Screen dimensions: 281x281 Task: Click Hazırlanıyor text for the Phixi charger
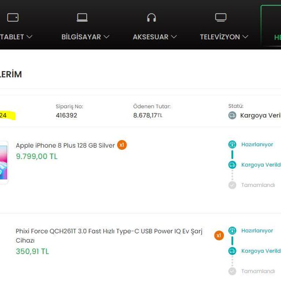257,231
